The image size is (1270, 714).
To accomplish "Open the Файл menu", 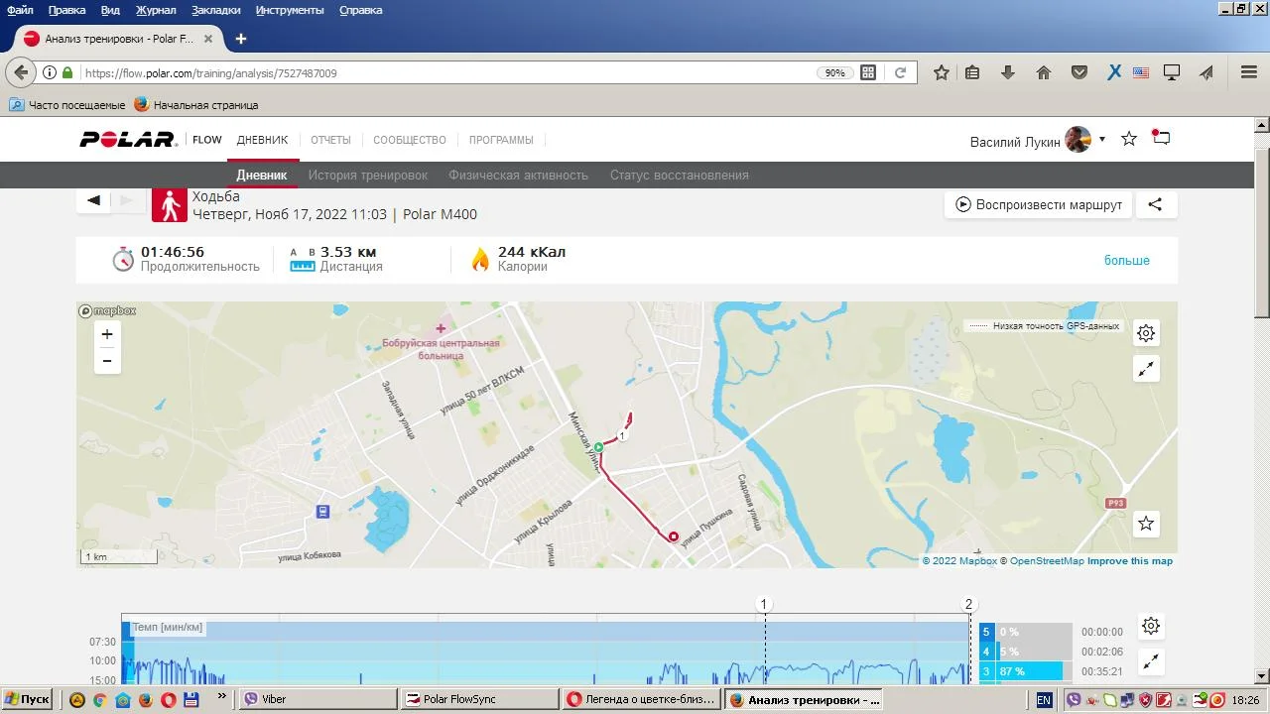I will (20, 10).
